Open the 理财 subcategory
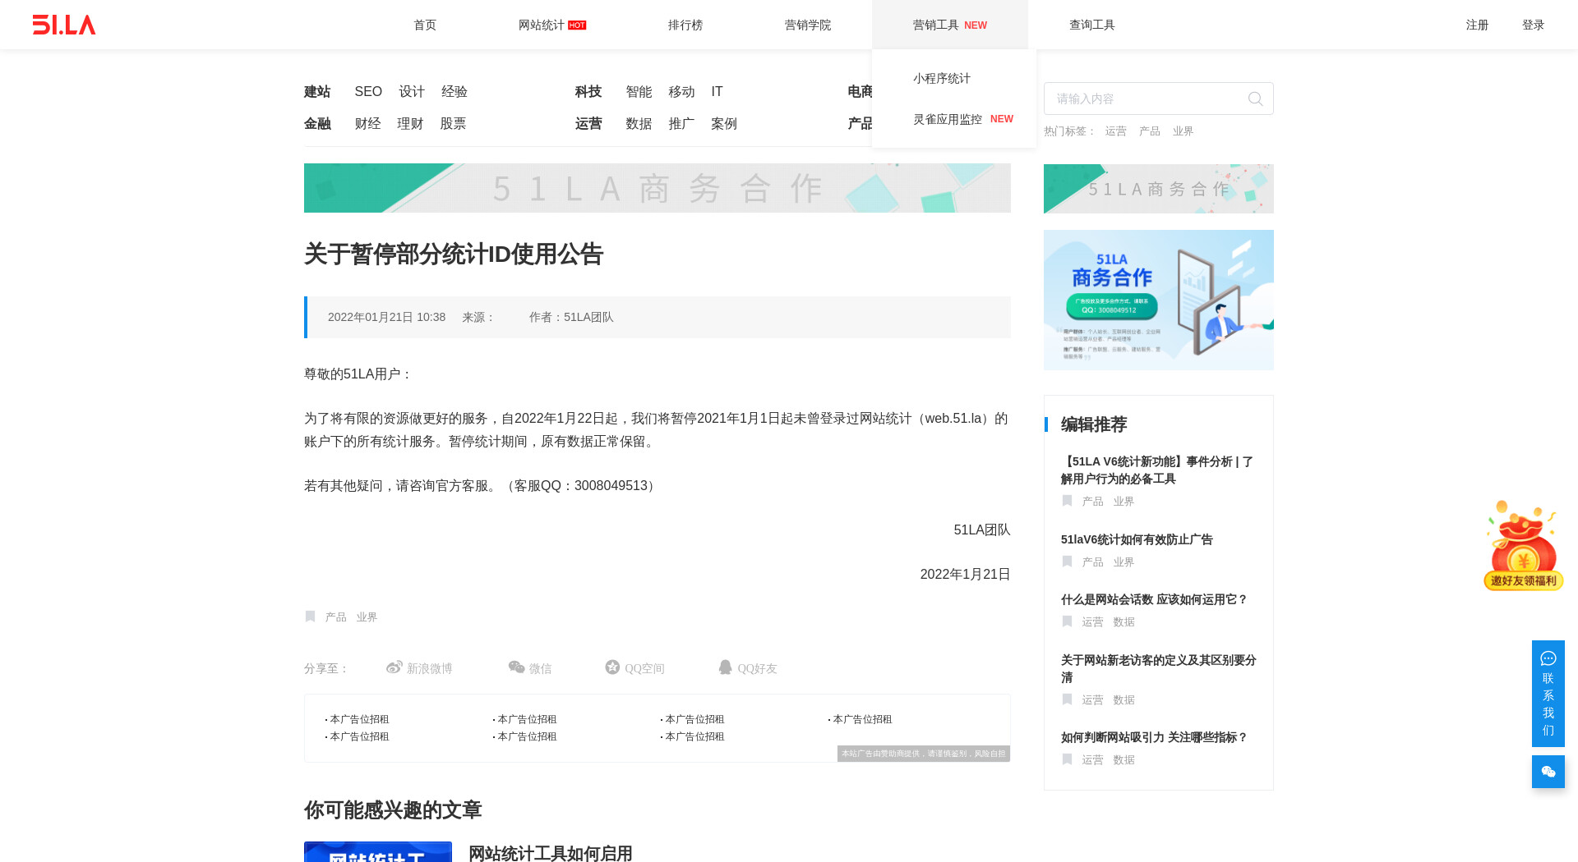 click(410, 123)
